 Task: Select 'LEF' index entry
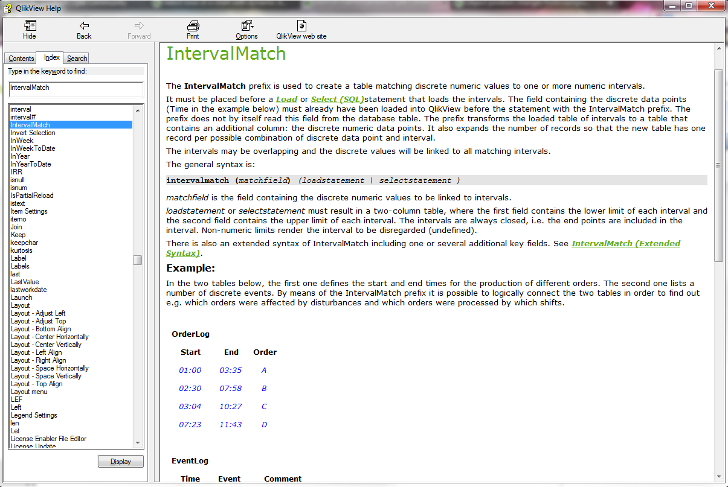click(x=16, y=399)
